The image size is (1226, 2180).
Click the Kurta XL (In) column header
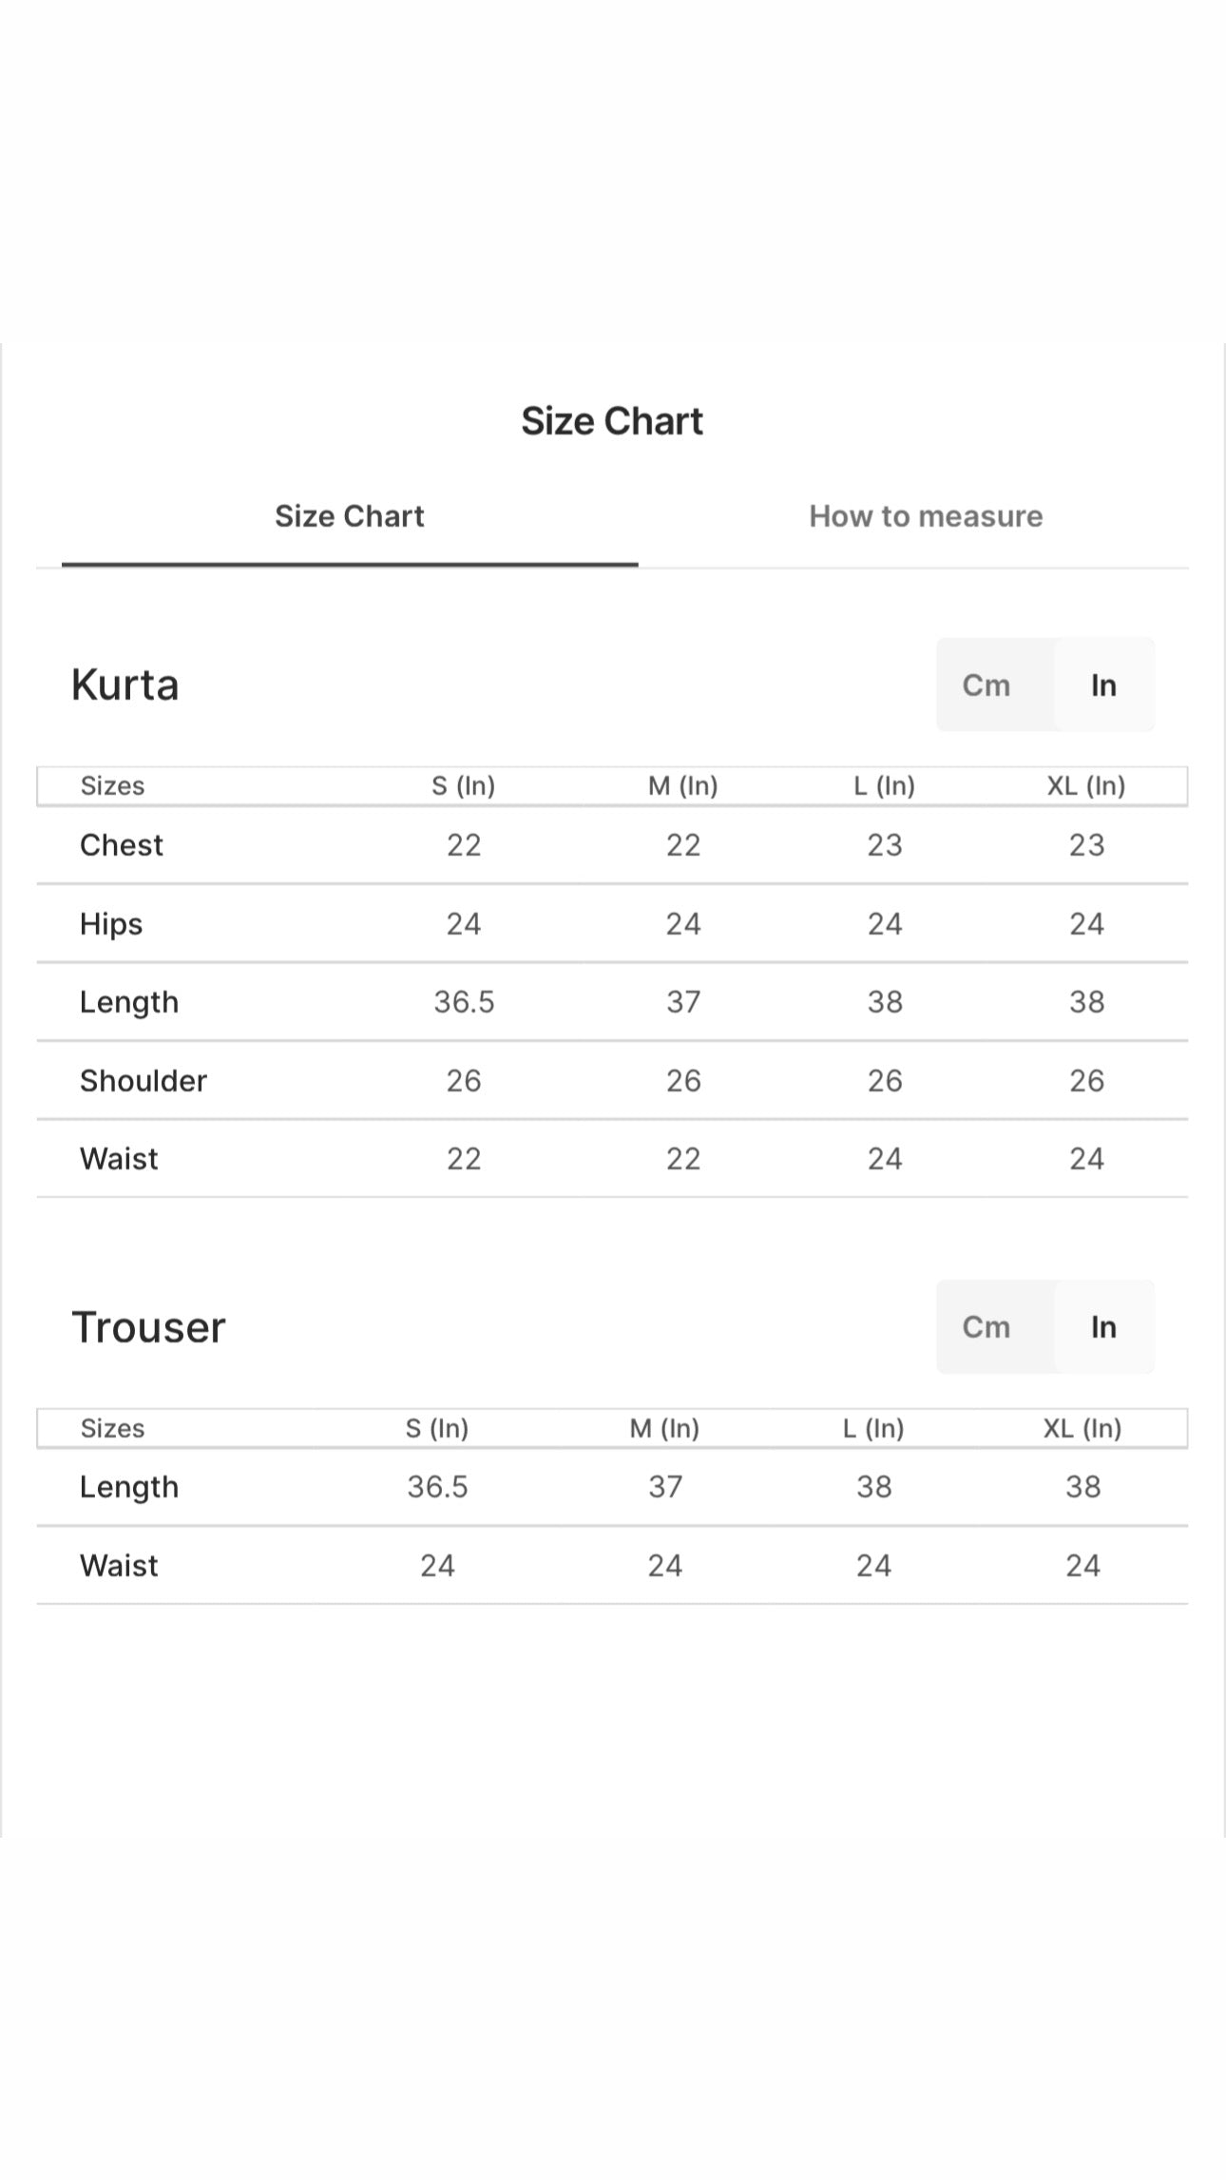click(x=1086, y=786)
